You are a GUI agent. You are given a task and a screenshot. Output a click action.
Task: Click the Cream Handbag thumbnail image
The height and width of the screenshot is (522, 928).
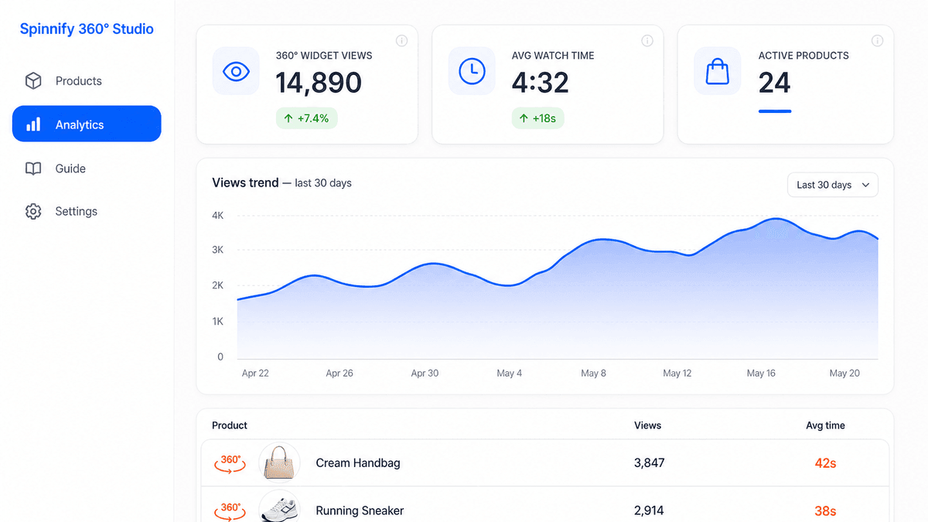tap(279, 463)
